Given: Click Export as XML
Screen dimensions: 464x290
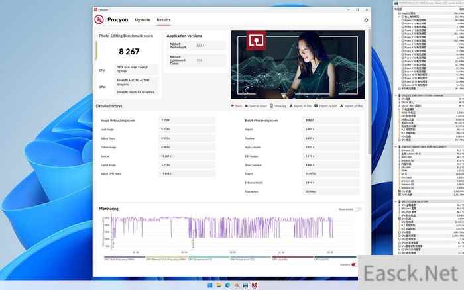Looking at the screenshot, I should coord(351,106).
